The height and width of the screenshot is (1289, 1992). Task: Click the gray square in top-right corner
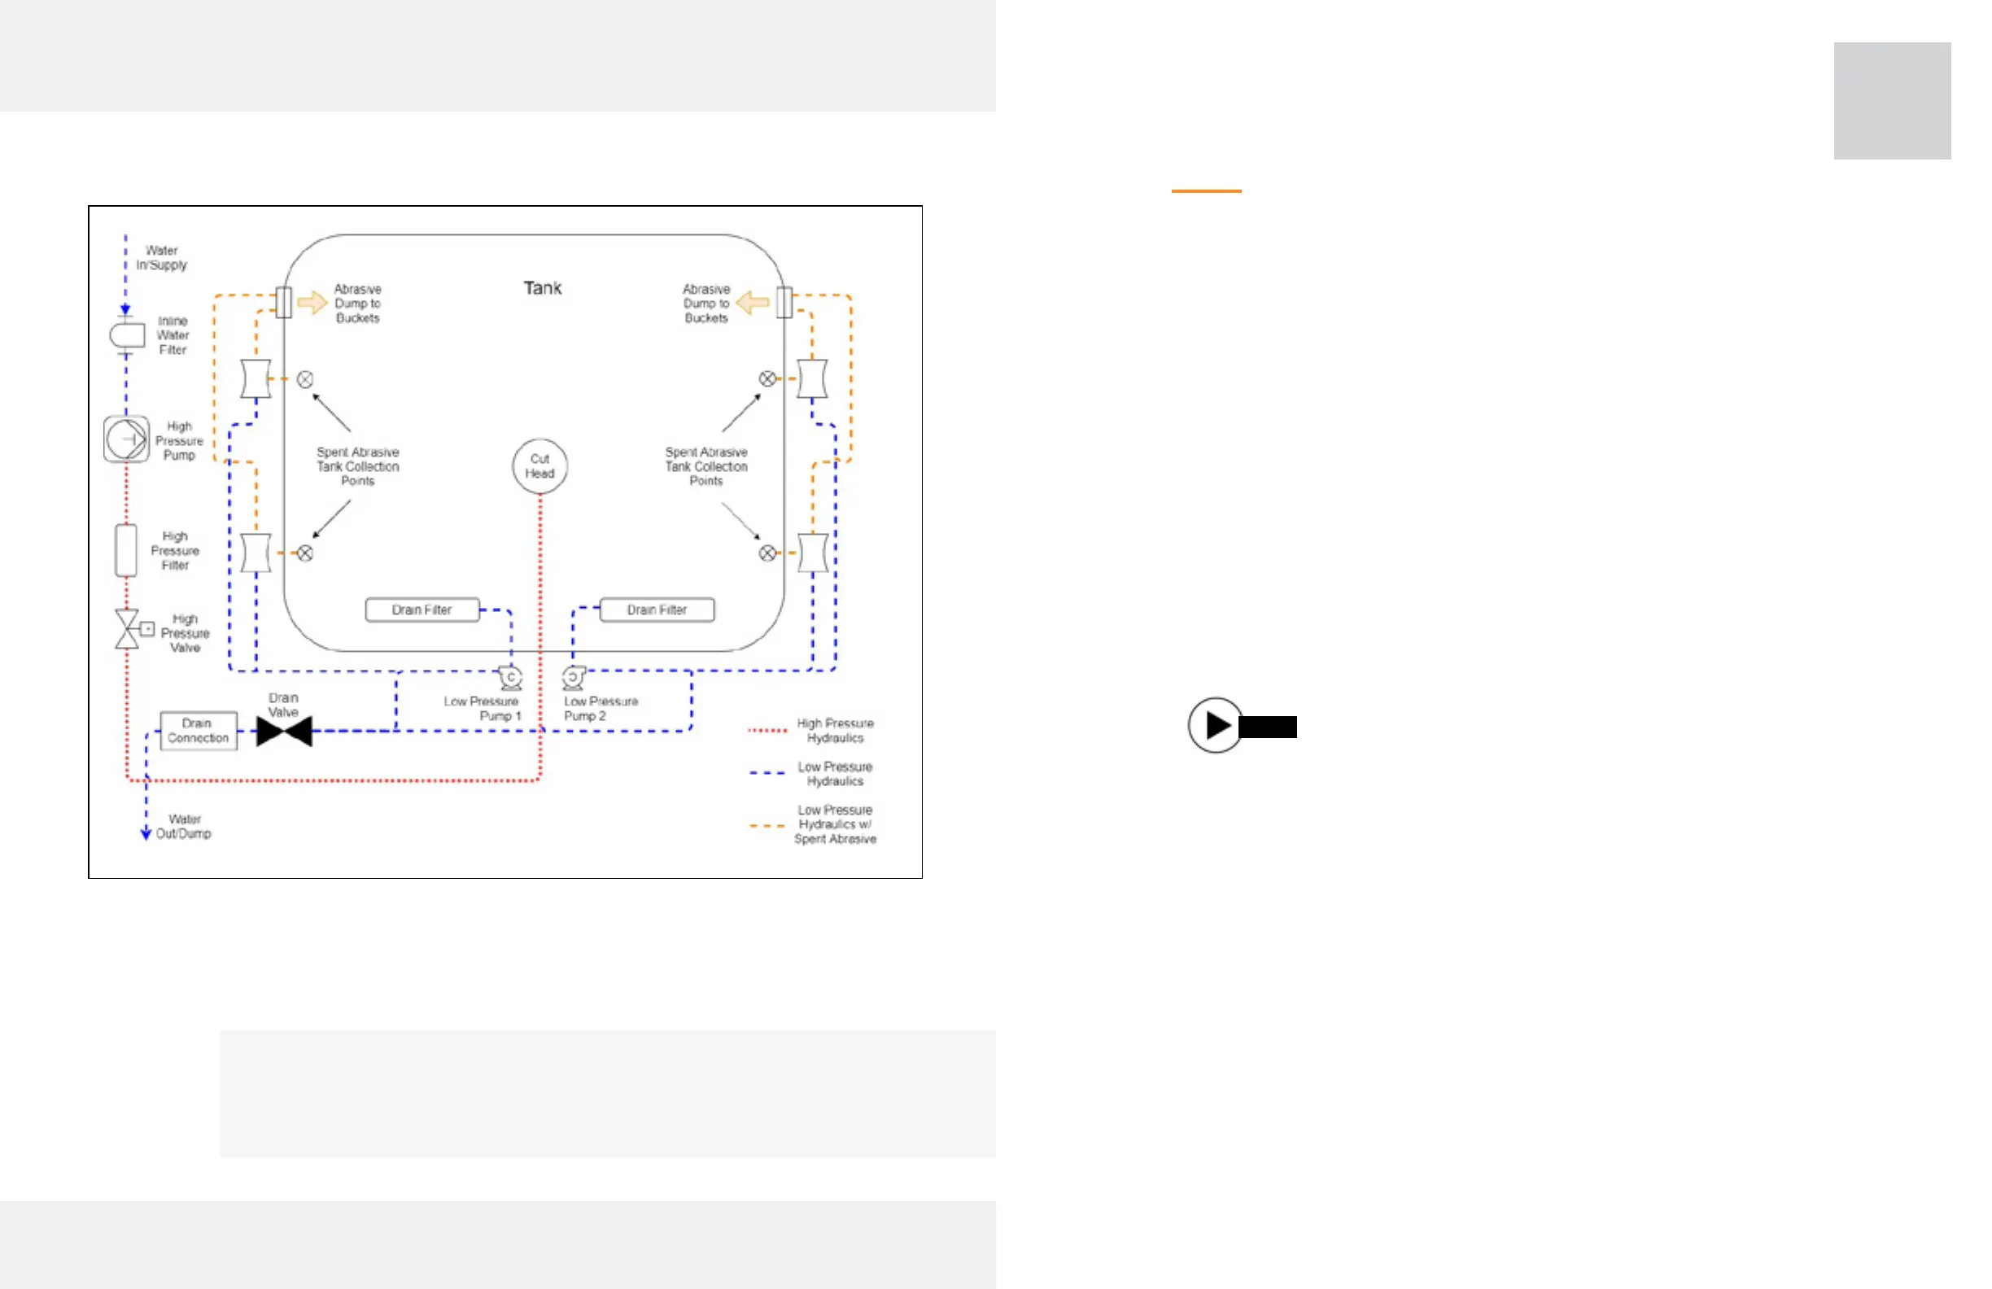[1892, 100]
